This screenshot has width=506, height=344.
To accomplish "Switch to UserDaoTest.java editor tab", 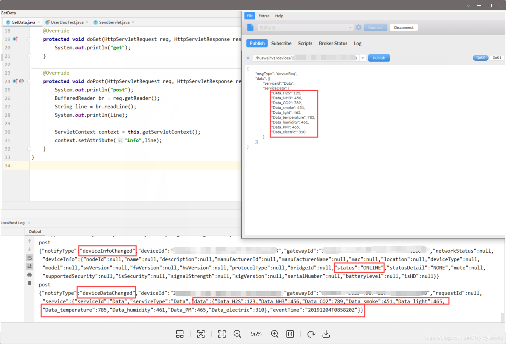I will point(67,22).
